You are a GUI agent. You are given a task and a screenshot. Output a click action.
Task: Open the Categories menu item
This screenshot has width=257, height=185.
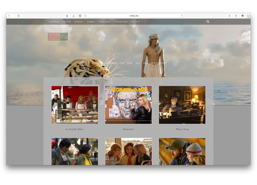coord(111,63)
